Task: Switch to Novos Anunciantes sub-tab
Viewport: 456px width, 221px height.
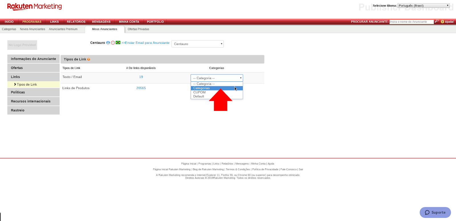Action: (x=32, y=29)
